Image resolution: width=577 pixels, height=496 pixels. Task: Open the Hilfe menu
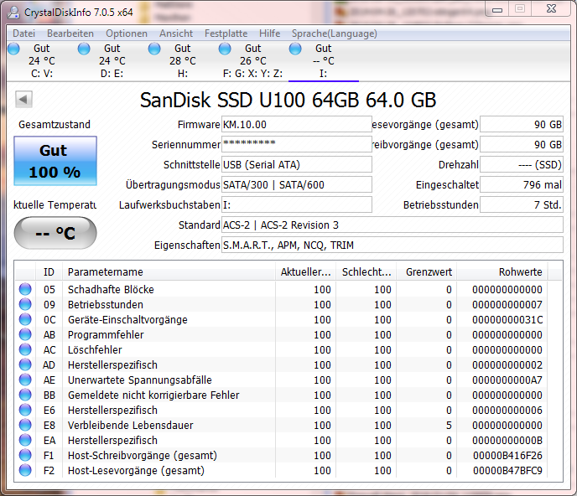coord(269,34)
